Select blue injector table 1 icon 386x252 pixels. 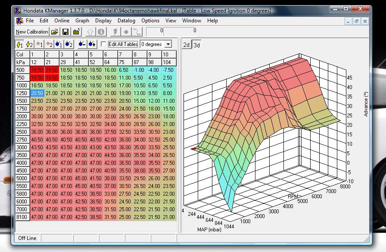point(59,44)
